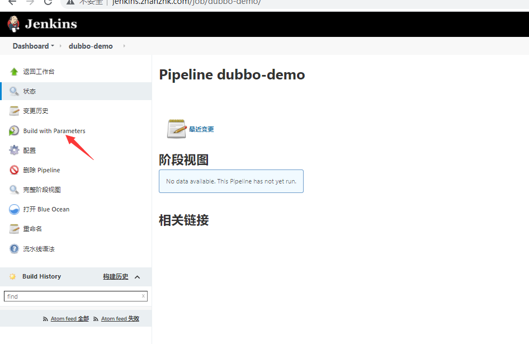Click the magnifier icon beside 状态
529x344 pixels.
[x=14, y=91]
